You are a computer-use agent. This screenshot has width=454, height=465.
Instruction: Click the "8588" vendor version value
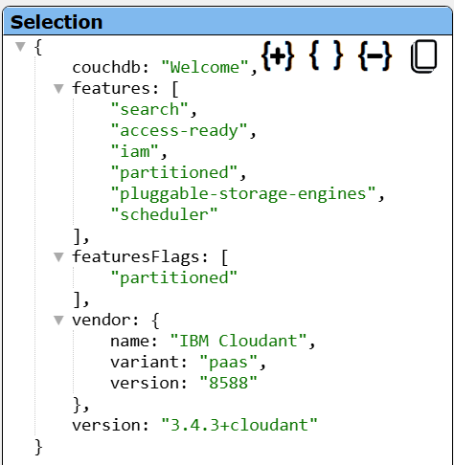point(228,383)
